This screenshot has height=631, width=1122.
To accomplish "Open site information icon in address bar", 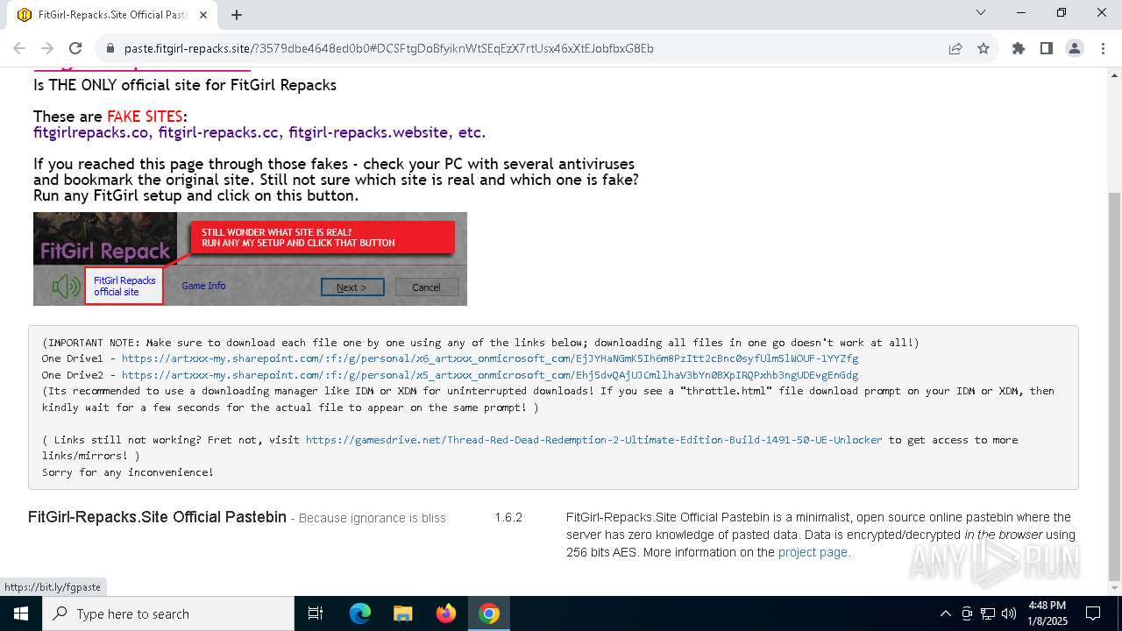I will click(109, 48).
